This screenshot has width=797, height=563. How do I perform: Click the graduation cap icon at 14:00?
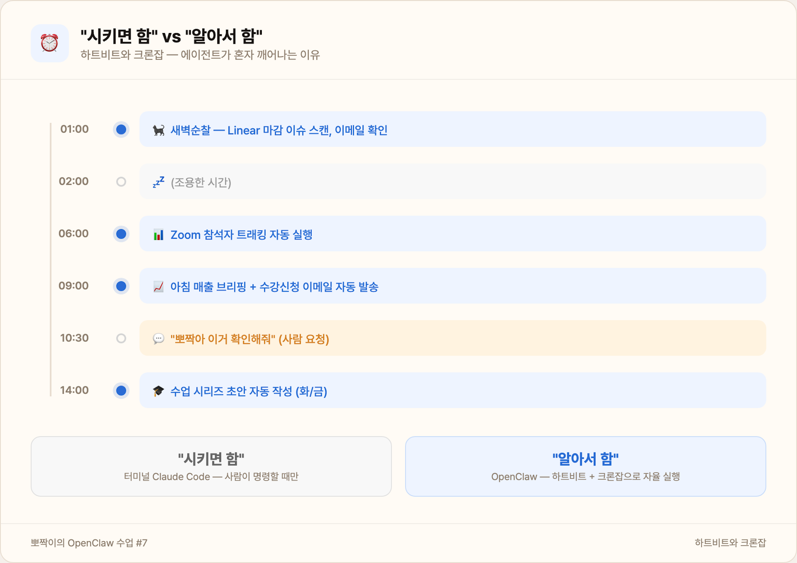click(158, 390)
